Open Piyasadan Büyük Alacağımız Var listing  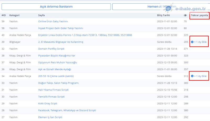(57, 56)
